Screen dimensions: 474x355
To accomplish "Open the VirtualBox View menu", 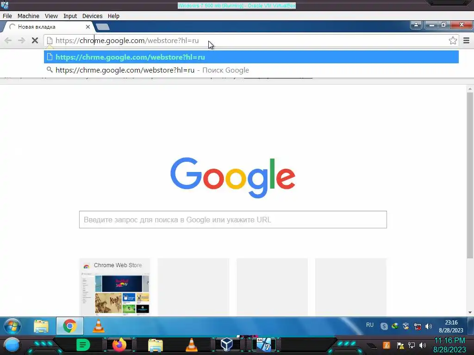I will tap(51, 16).
